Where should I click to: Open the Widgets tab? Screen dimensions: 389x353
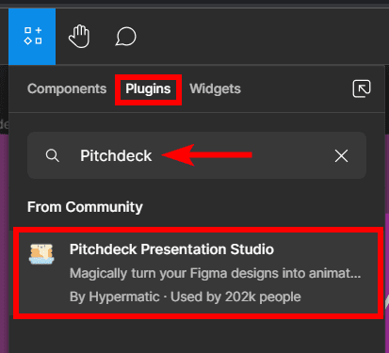point(215,88)
